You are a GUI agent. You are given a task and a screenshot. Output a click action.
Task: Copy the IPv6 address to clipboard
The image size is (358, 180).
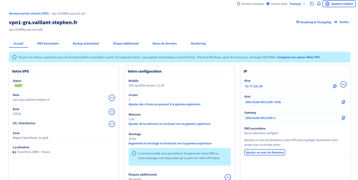coord(343,102)
